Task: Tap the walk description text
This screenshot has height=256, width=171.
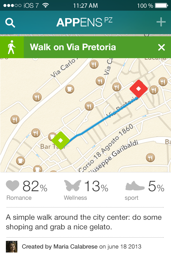Action: [84, 222]
